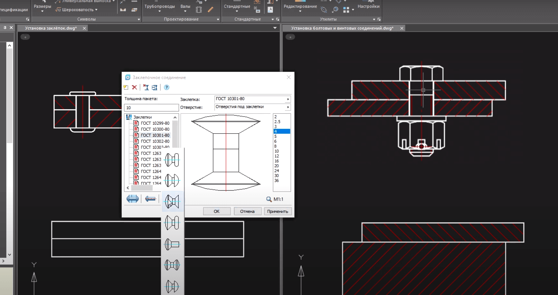Select diameter 36 in the size list
The width and height of the screenshot is (558, 295).
(x=277, y=180)
